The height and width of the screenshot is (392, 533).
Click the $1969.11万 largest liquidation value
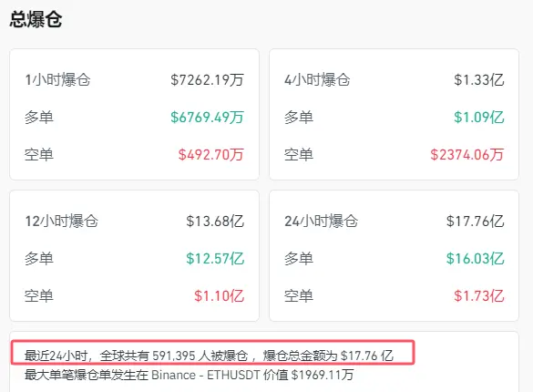coord(323,375)
